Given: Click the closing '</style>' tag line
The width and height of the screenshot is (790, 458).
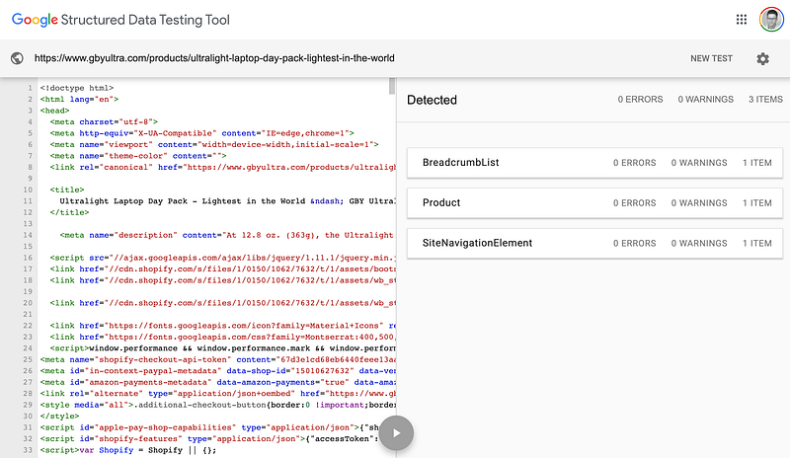Looking at the screenshot, I should pyautogui.click(x=60, y=417).
